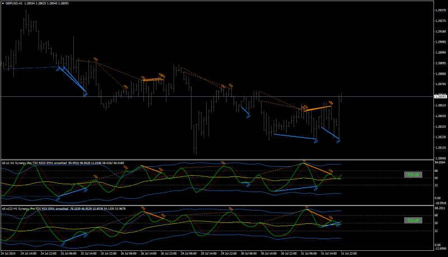This screenshot has height=257, width=448.
Task: Select the blue arrow at the bottom of the 25 Jul steep blue line
Action: point(85,95)
